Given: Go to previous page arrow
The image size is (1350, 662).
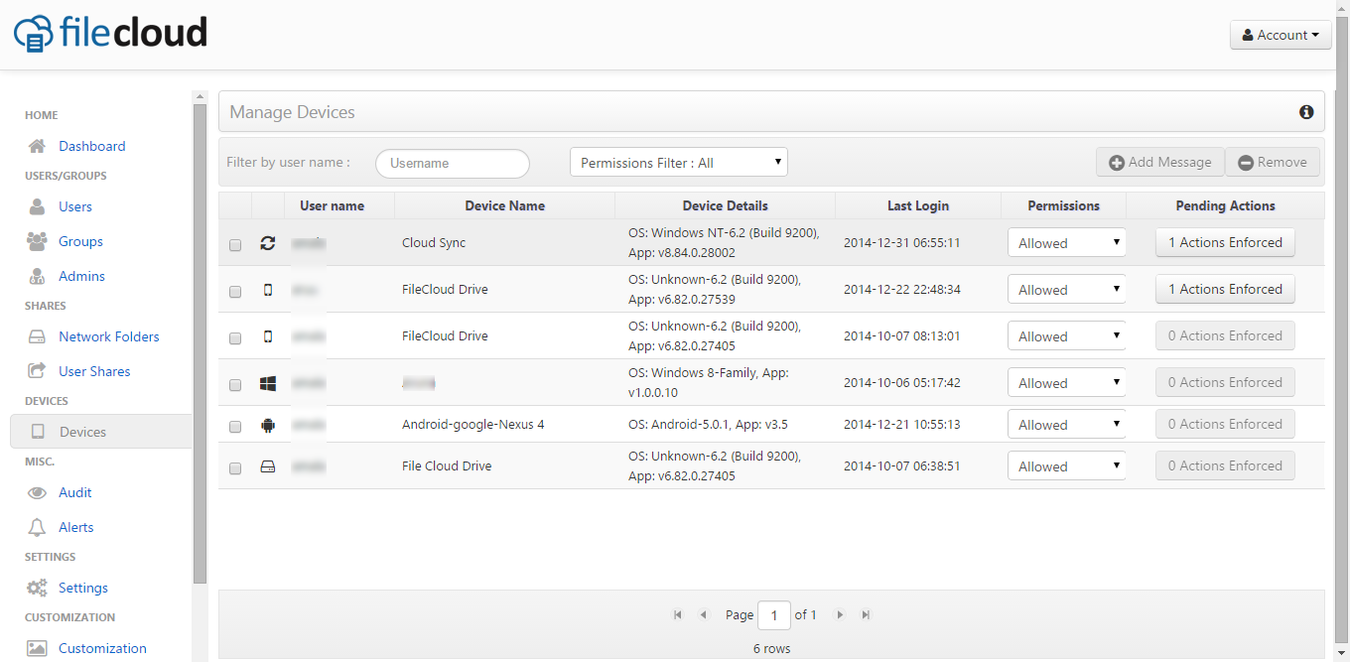Looking at the screenshot, I should click(x=703, y=615).
